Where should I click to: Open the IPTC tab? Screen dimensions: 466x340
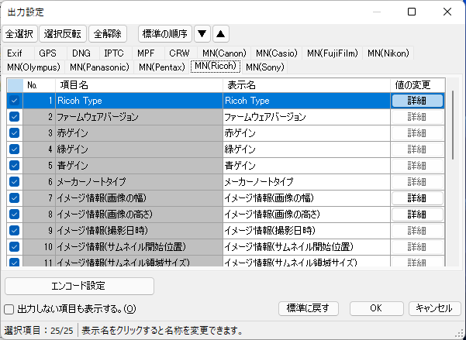click(114, 53)
